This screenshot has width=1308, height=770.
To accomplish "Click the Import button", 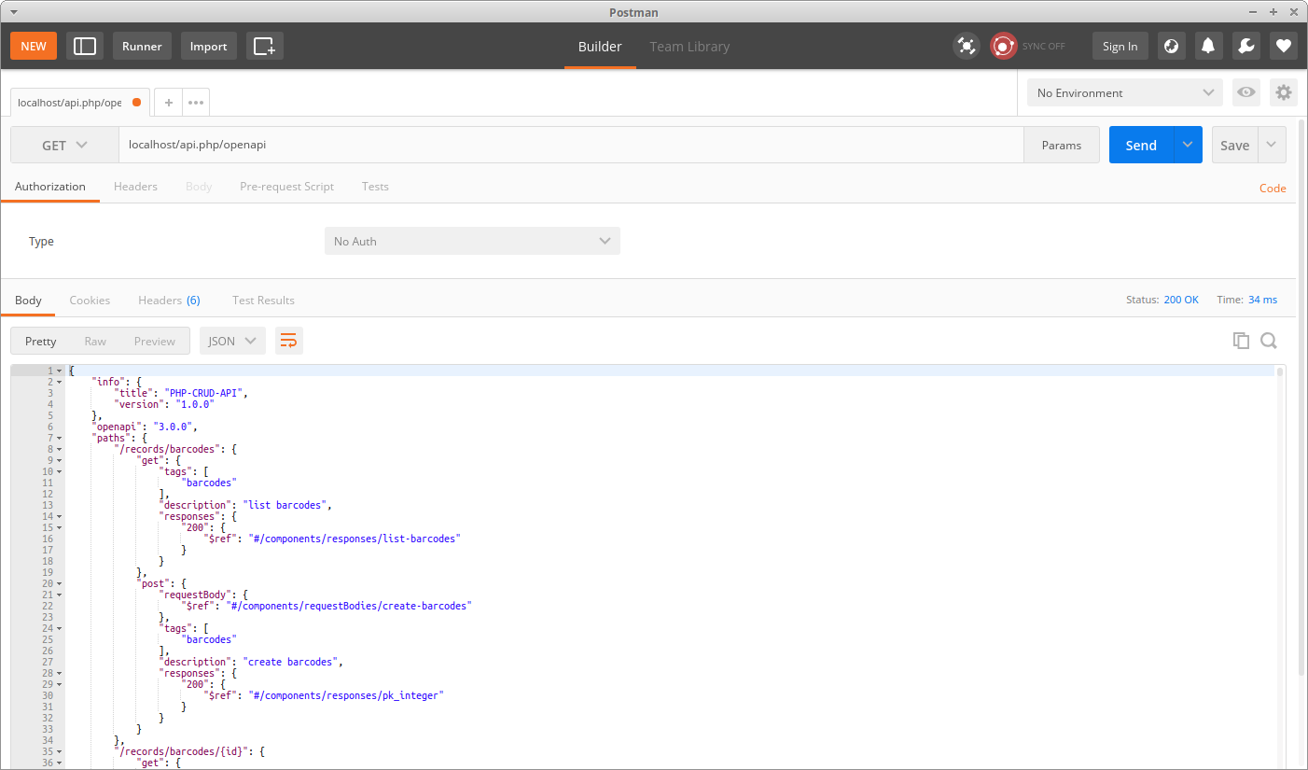I will click(x=209, y=46).
